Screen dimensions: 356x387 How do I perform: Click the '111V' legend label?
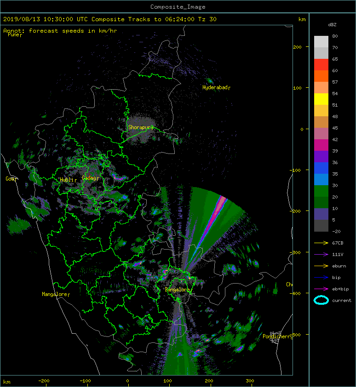(338, 255)
